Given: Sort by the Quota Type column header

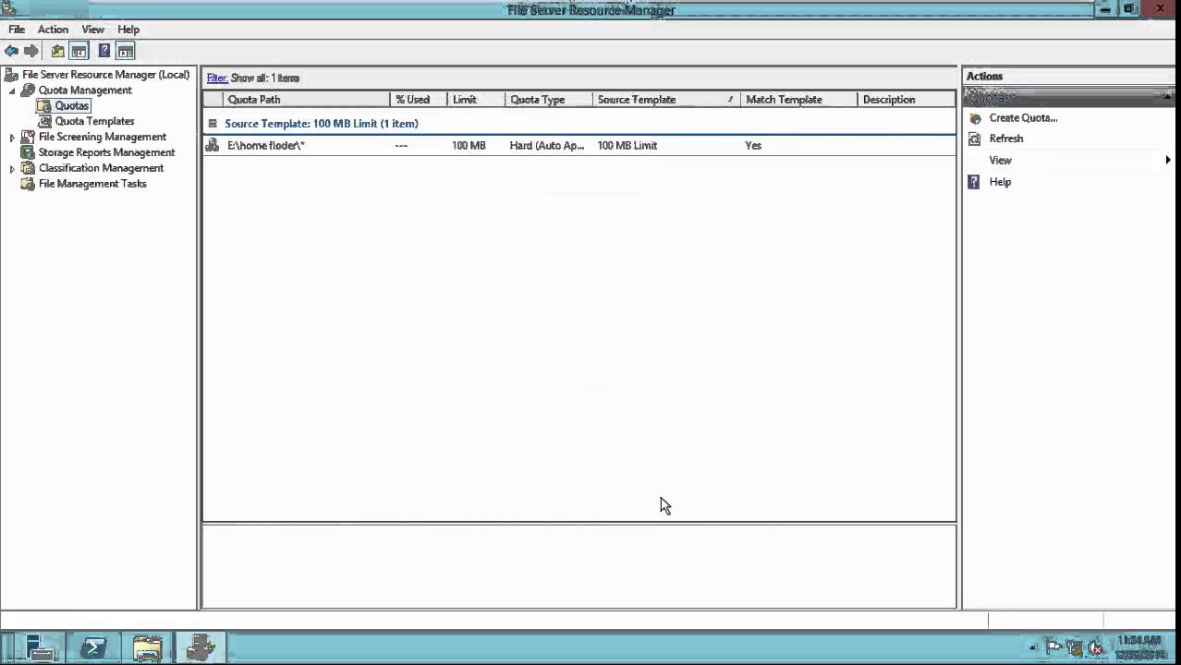Looking at the screenshot, I should (549, 100).
